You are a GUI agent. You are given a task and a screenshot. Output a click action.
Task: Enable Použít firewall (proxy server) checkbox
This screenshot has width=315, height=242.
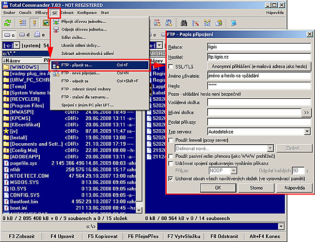(171, 140)
